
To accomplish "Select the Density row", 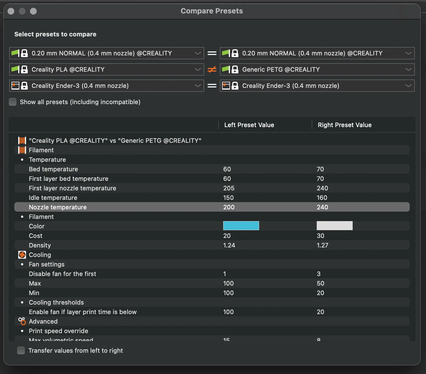I will click(212, 245).
